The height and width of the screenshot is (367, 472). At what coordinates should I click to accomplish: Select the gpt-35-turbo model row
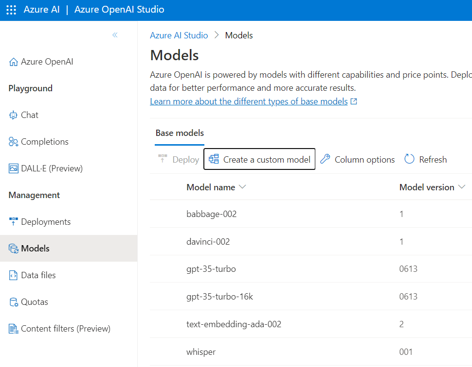[311, 269]
